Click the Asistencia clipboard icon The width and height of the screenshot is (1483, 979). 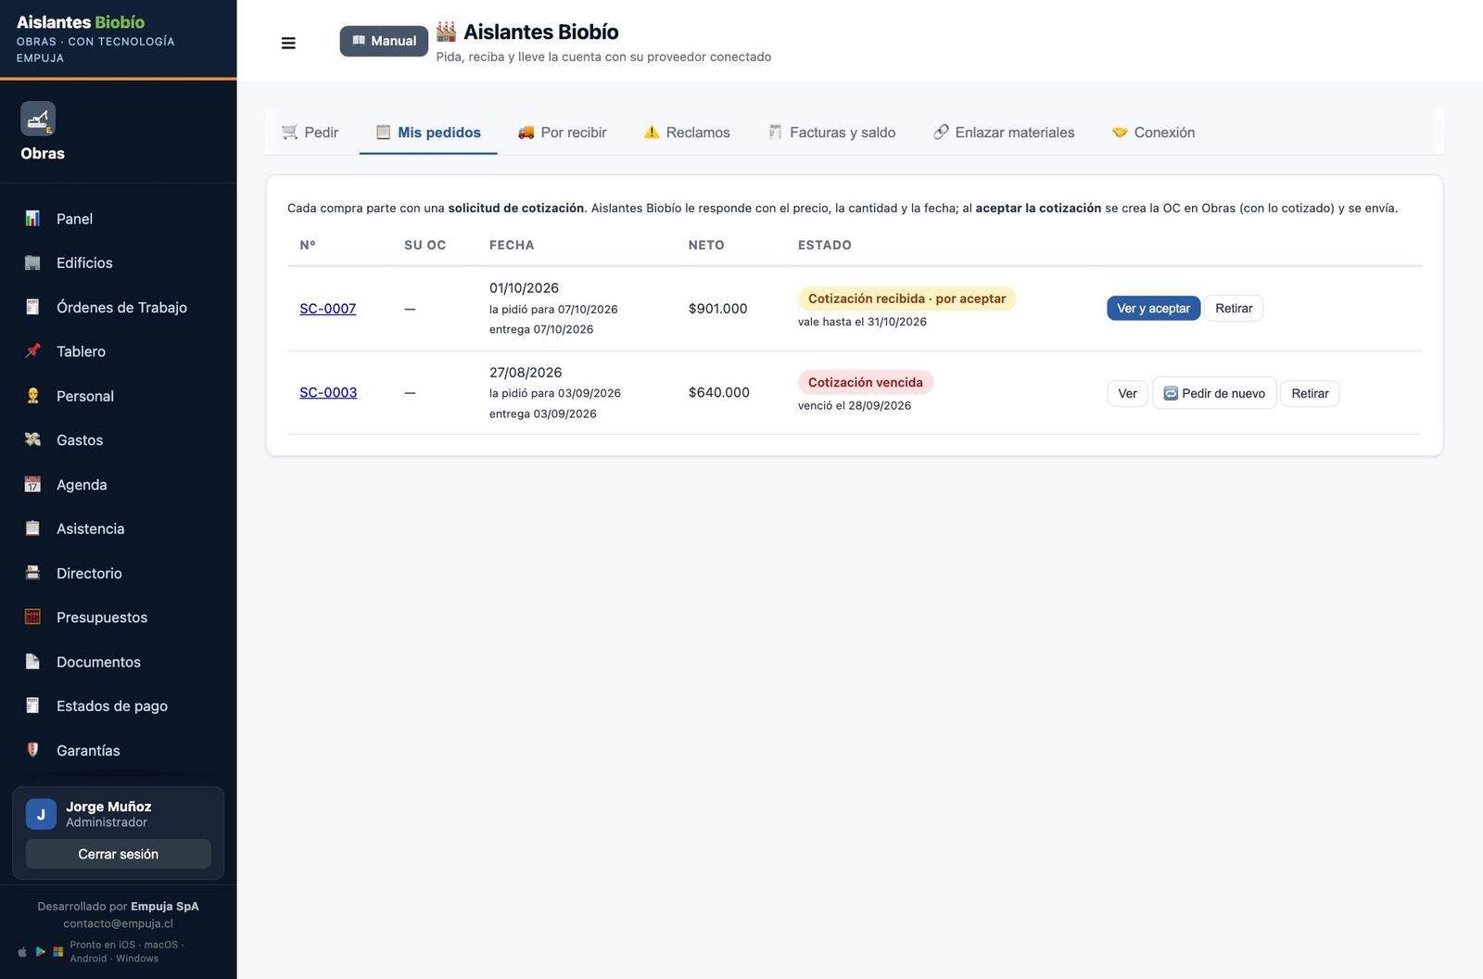(x=32, y=528)
